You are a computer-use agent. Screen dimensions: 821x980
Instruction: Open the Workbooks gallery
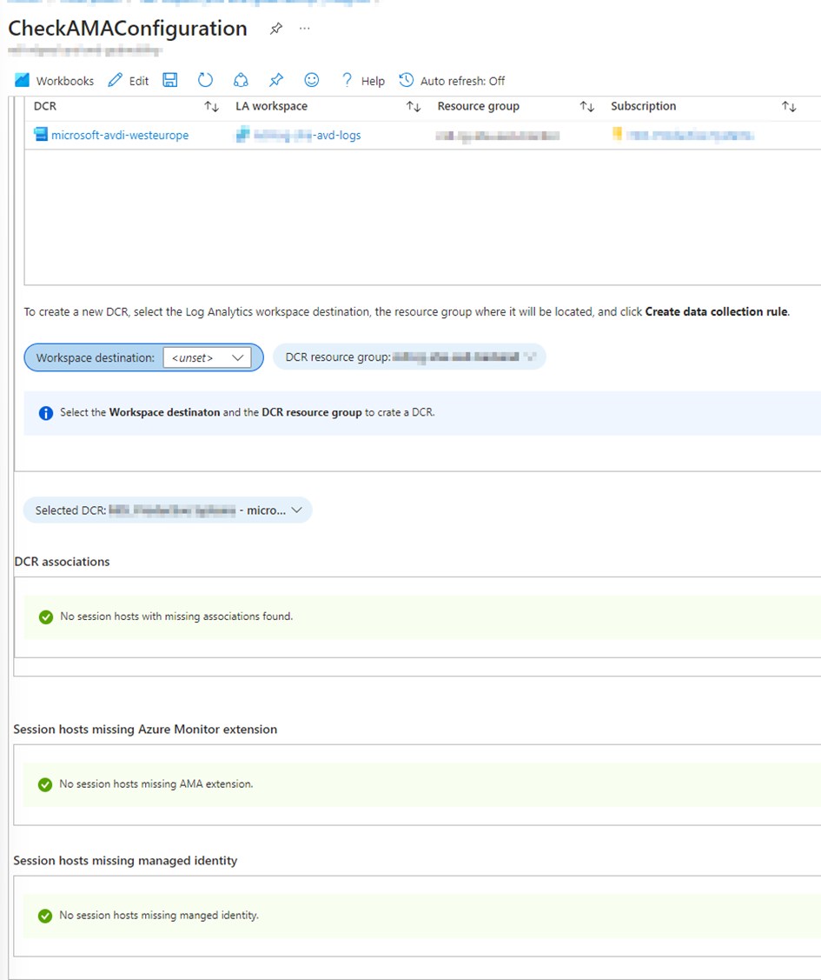pyautogui.click(x=55, y=81)
